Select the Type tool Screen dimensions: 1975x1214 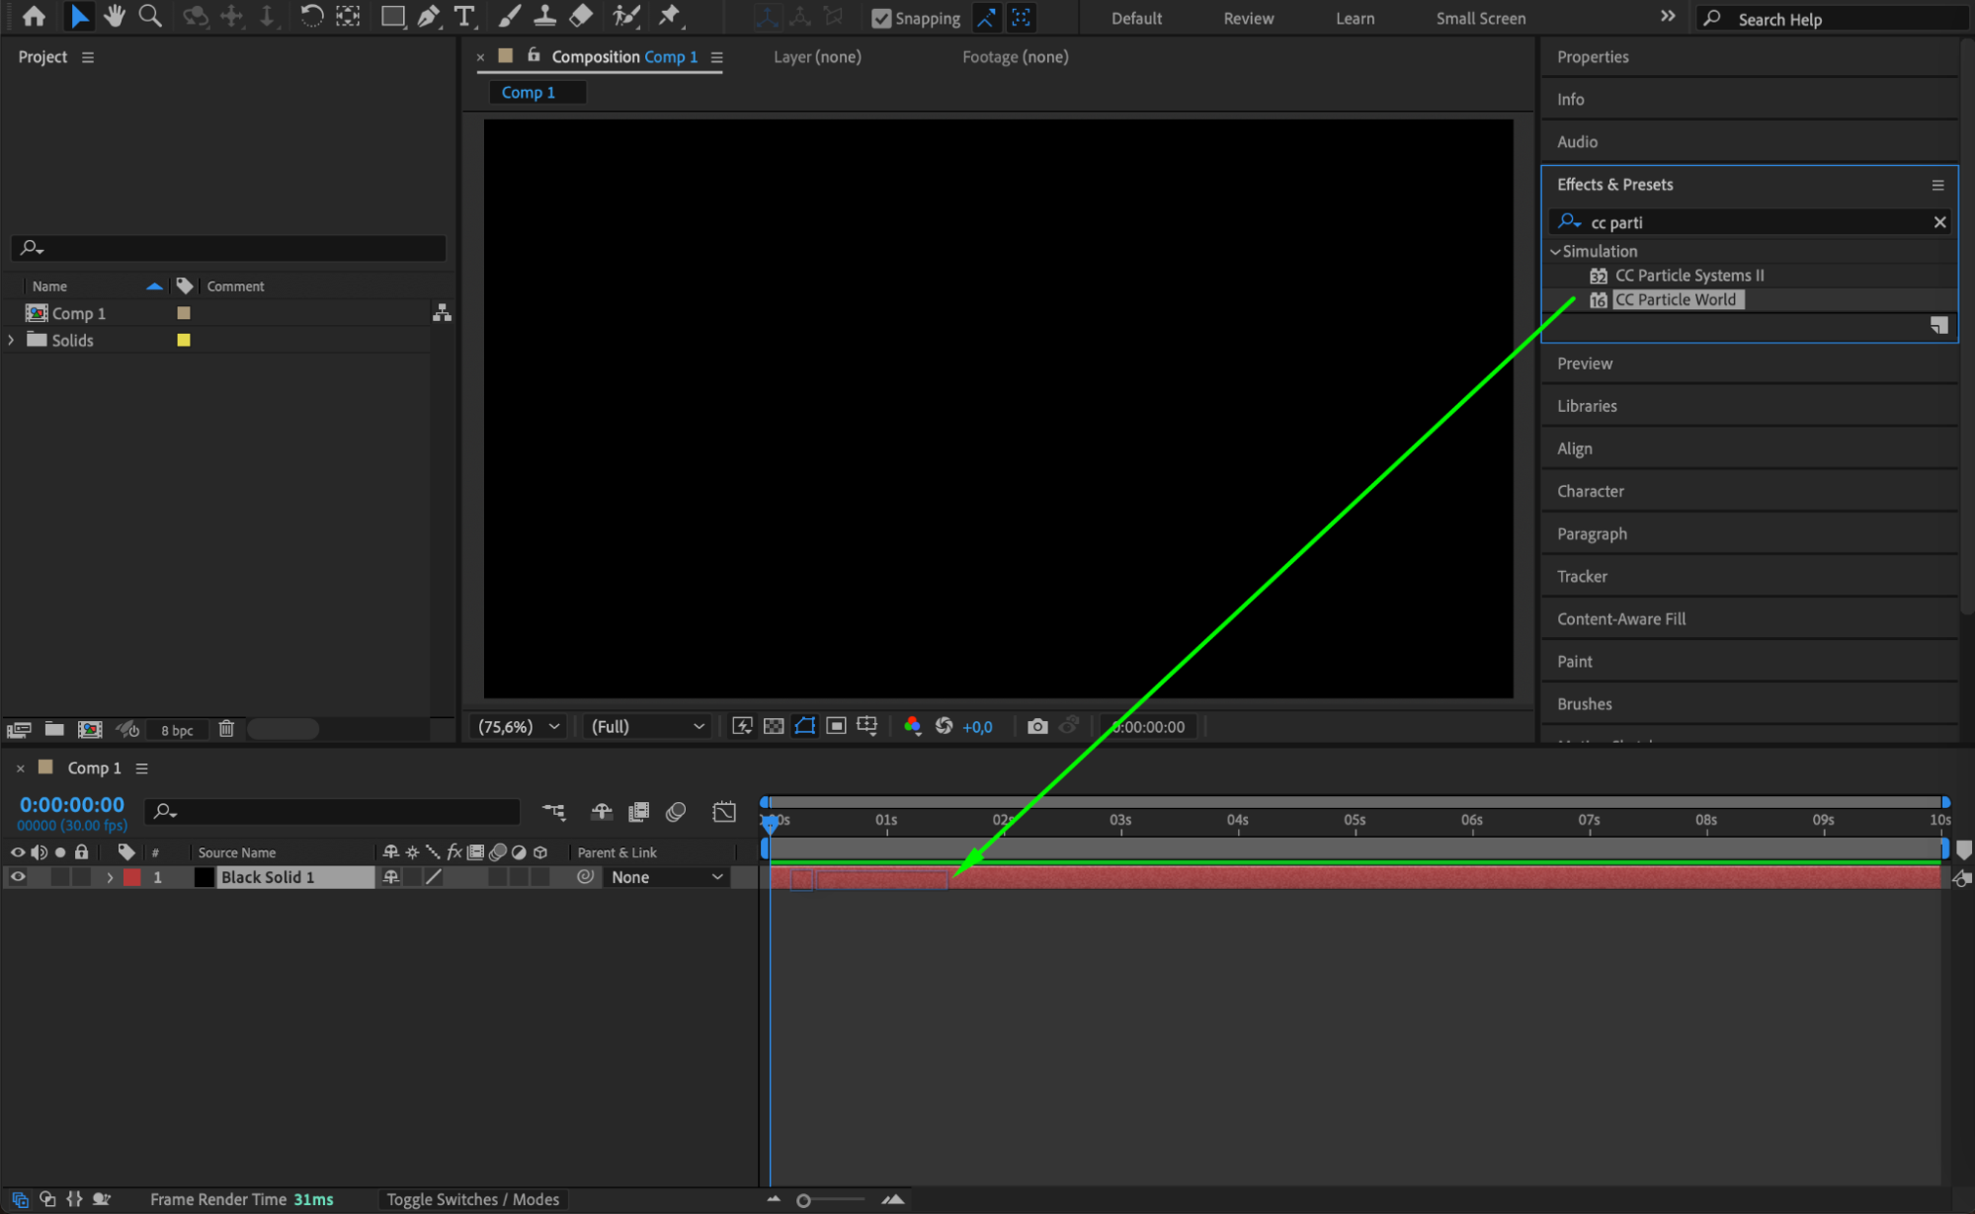(x=463, y=16)
